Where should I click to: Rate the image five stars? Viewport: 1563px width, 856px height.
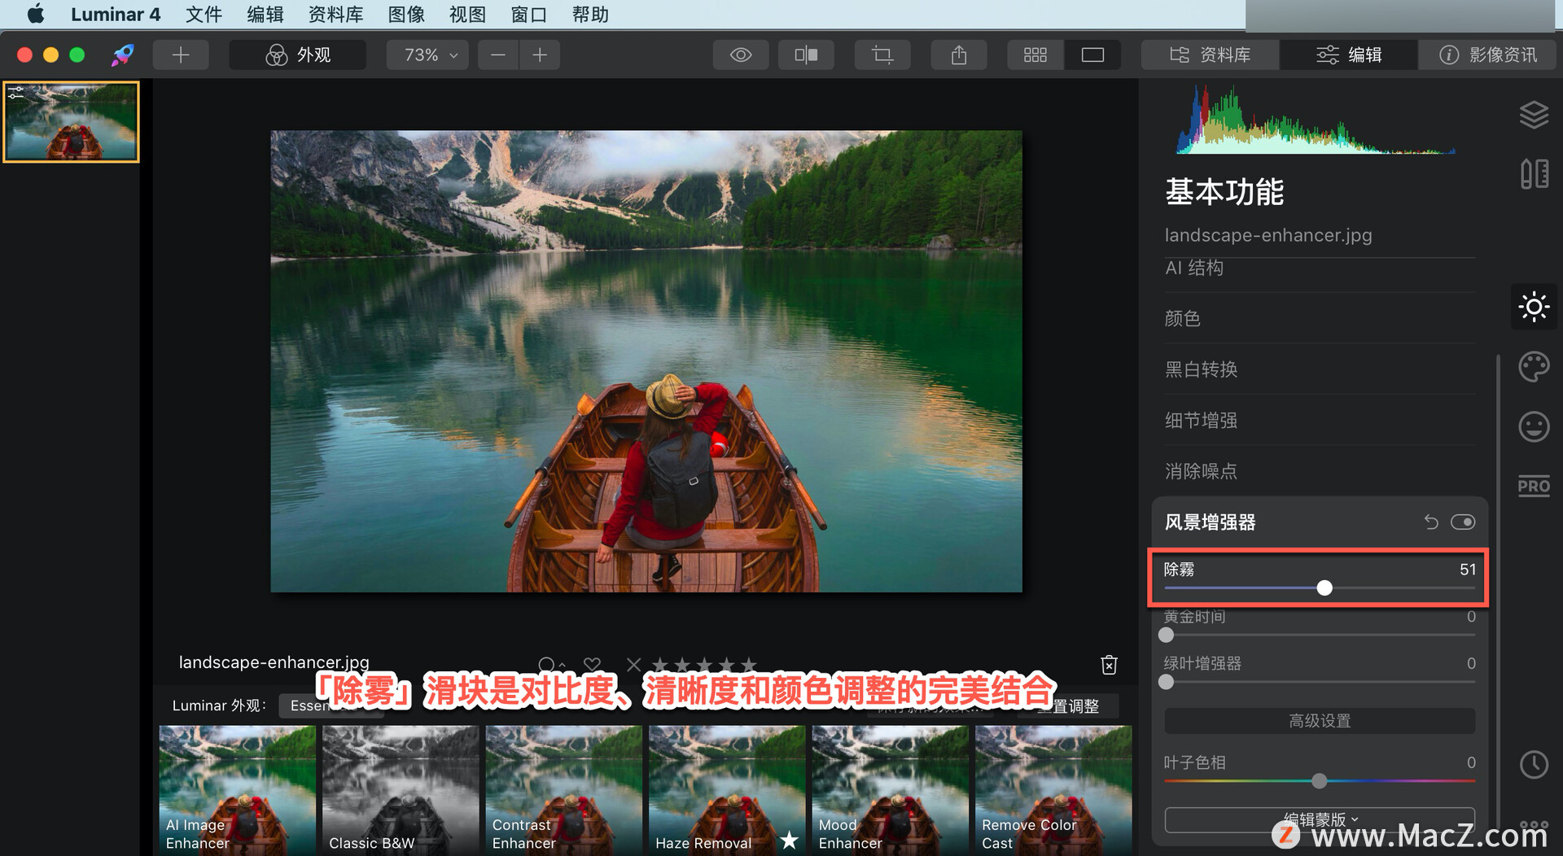tap(749, 665)
